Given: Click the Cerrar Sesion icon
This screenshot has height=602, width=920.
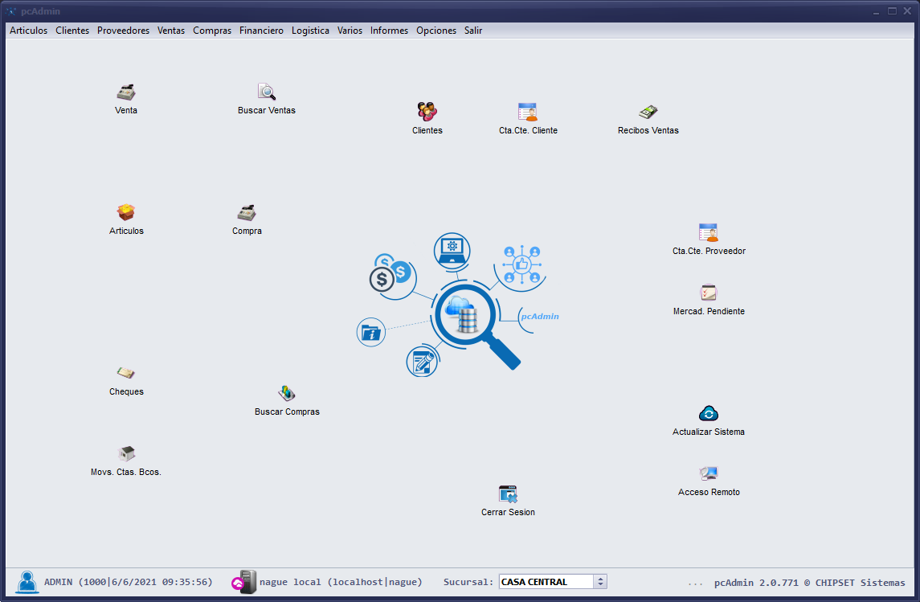Looking at the screenshot, I should tap(507, 494).
